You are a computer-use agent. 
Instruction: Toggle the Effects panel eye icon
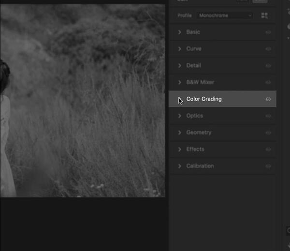coord(268,149)
